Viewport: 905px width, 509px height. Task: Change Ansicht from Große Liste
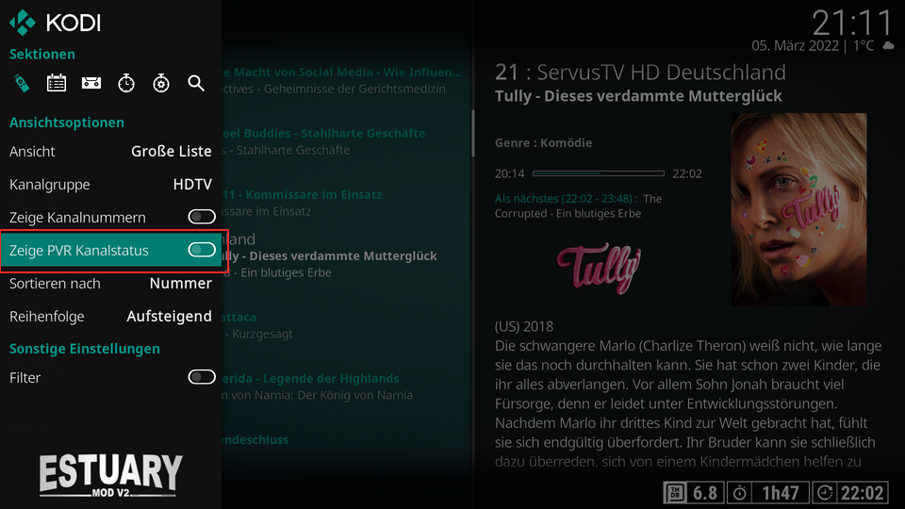[x=111, y=151]
